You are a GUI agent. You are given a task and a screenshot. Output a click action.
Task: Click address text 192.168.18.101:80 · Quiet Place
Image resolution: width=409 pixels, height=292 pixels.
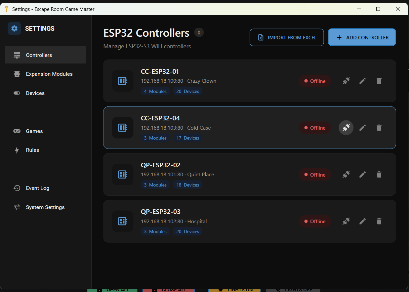[x=178, y=175]
